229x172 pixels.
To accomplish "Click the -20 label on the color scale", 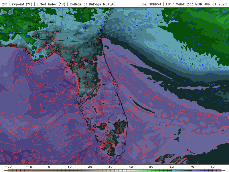I will (8, 167).
